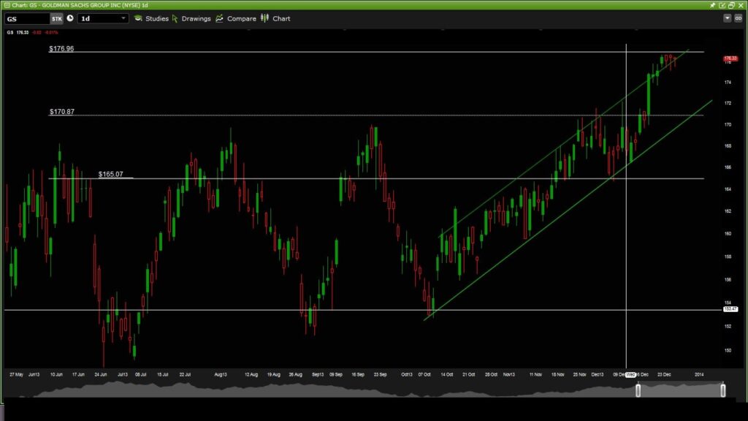Select the Drawings tool icon
748x421 pixels.
click(x=173, y=18)
